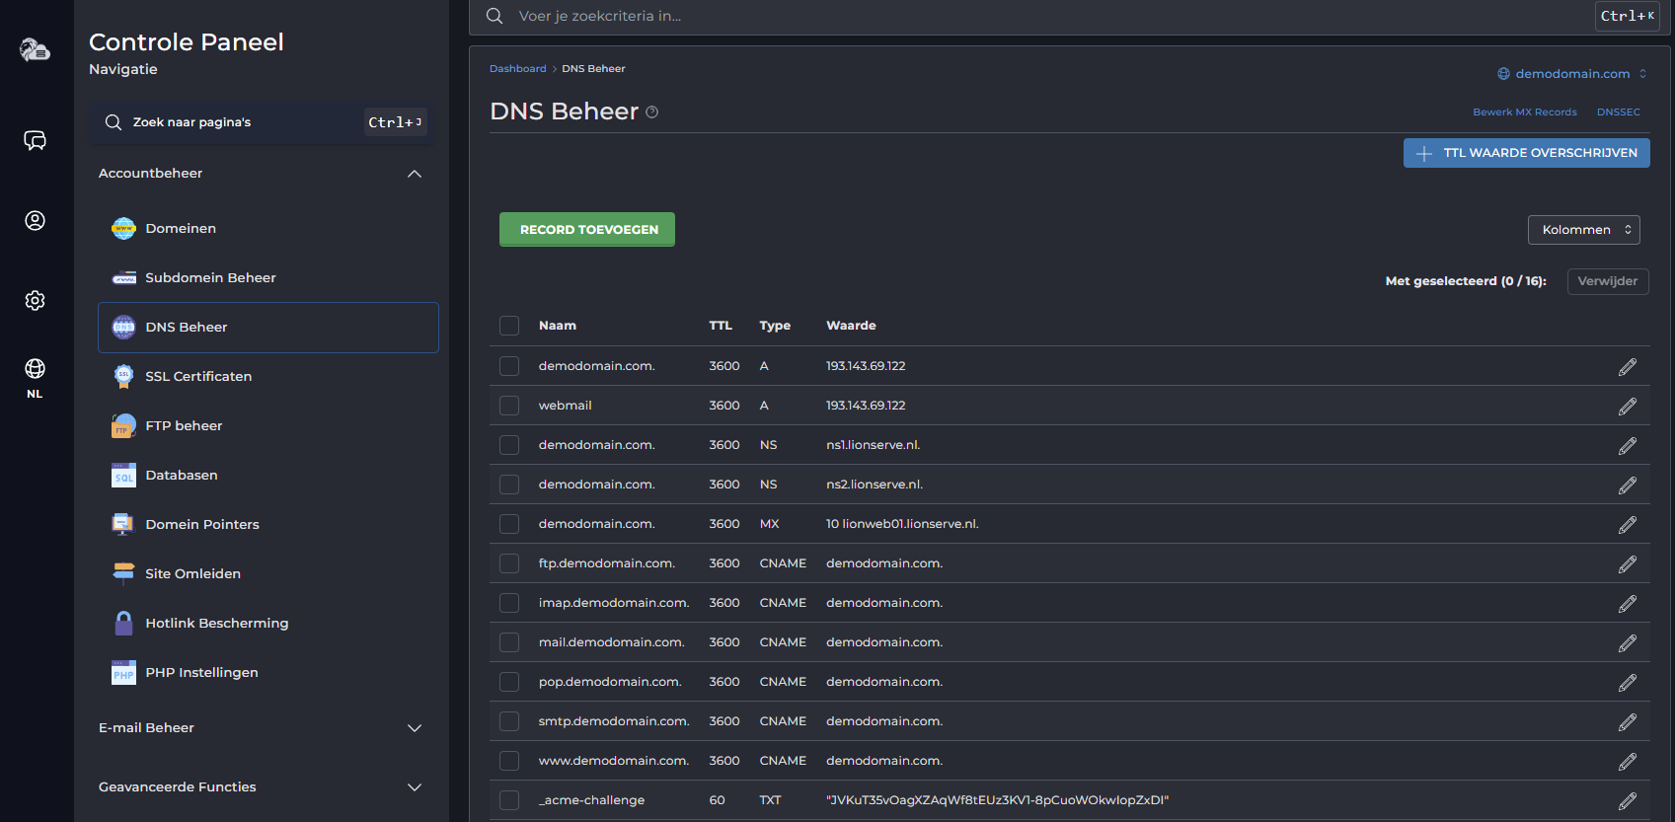Viewport: 1675px width, 822px height.
Task: Click the cloud logo icon in the sidebar
Action: pos(36,49)
